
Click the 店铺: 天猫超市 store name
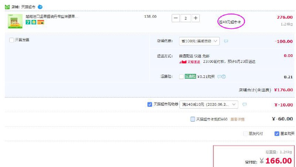(x=23, y=7)
